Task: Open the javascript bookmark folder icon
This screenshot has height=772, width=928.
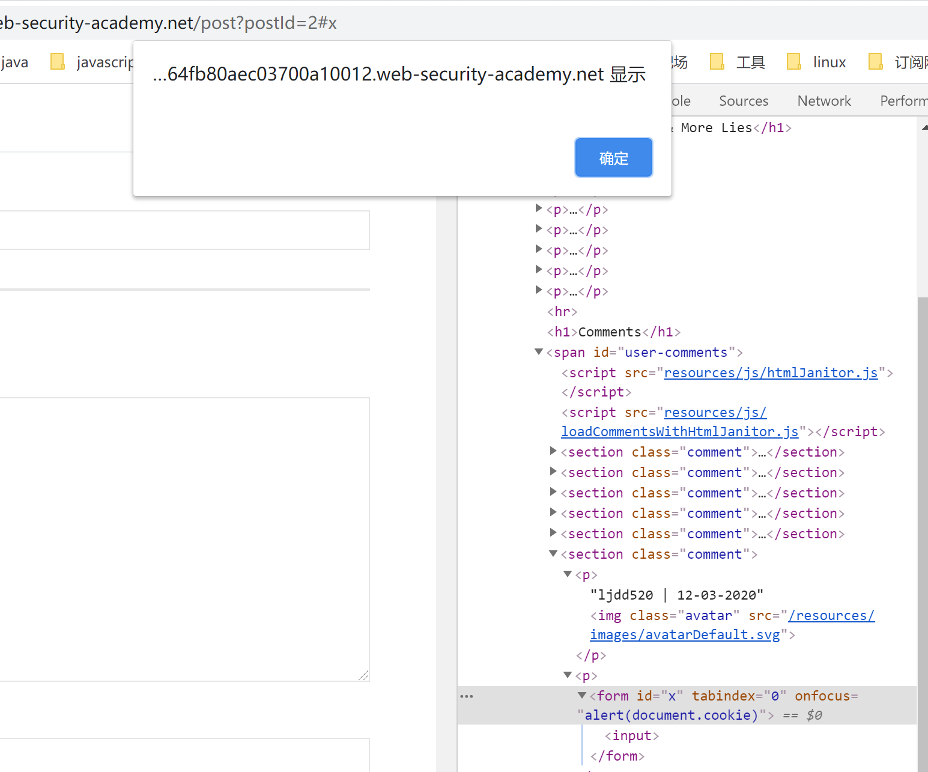Action: tap(58, 62)
